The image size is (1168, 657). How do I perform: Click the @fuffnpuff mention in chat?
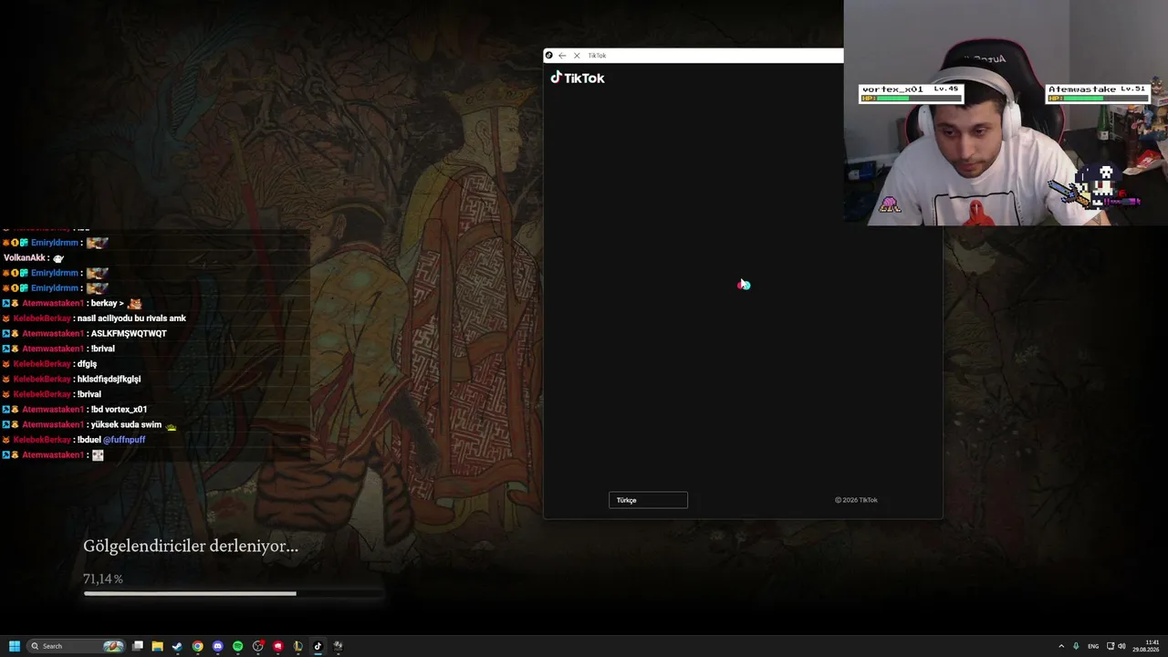(x=124, y=440)
